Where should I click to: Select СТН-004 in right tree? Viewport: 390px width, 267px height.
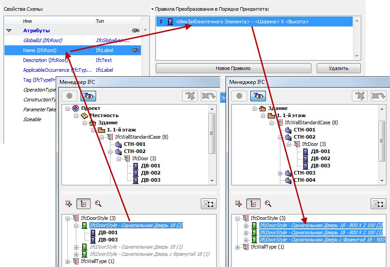[305, 180]
